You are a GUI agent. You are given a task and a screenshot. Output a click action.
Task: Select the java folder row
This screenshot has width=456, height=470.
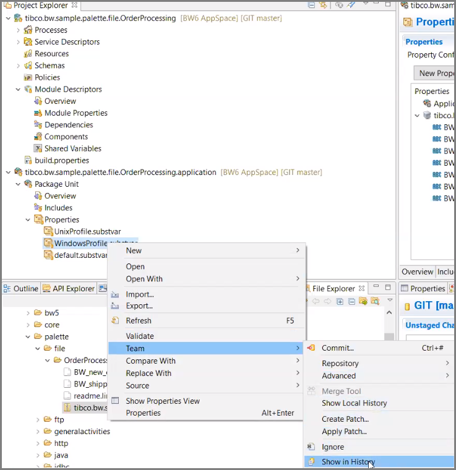[x=56, y=455]
